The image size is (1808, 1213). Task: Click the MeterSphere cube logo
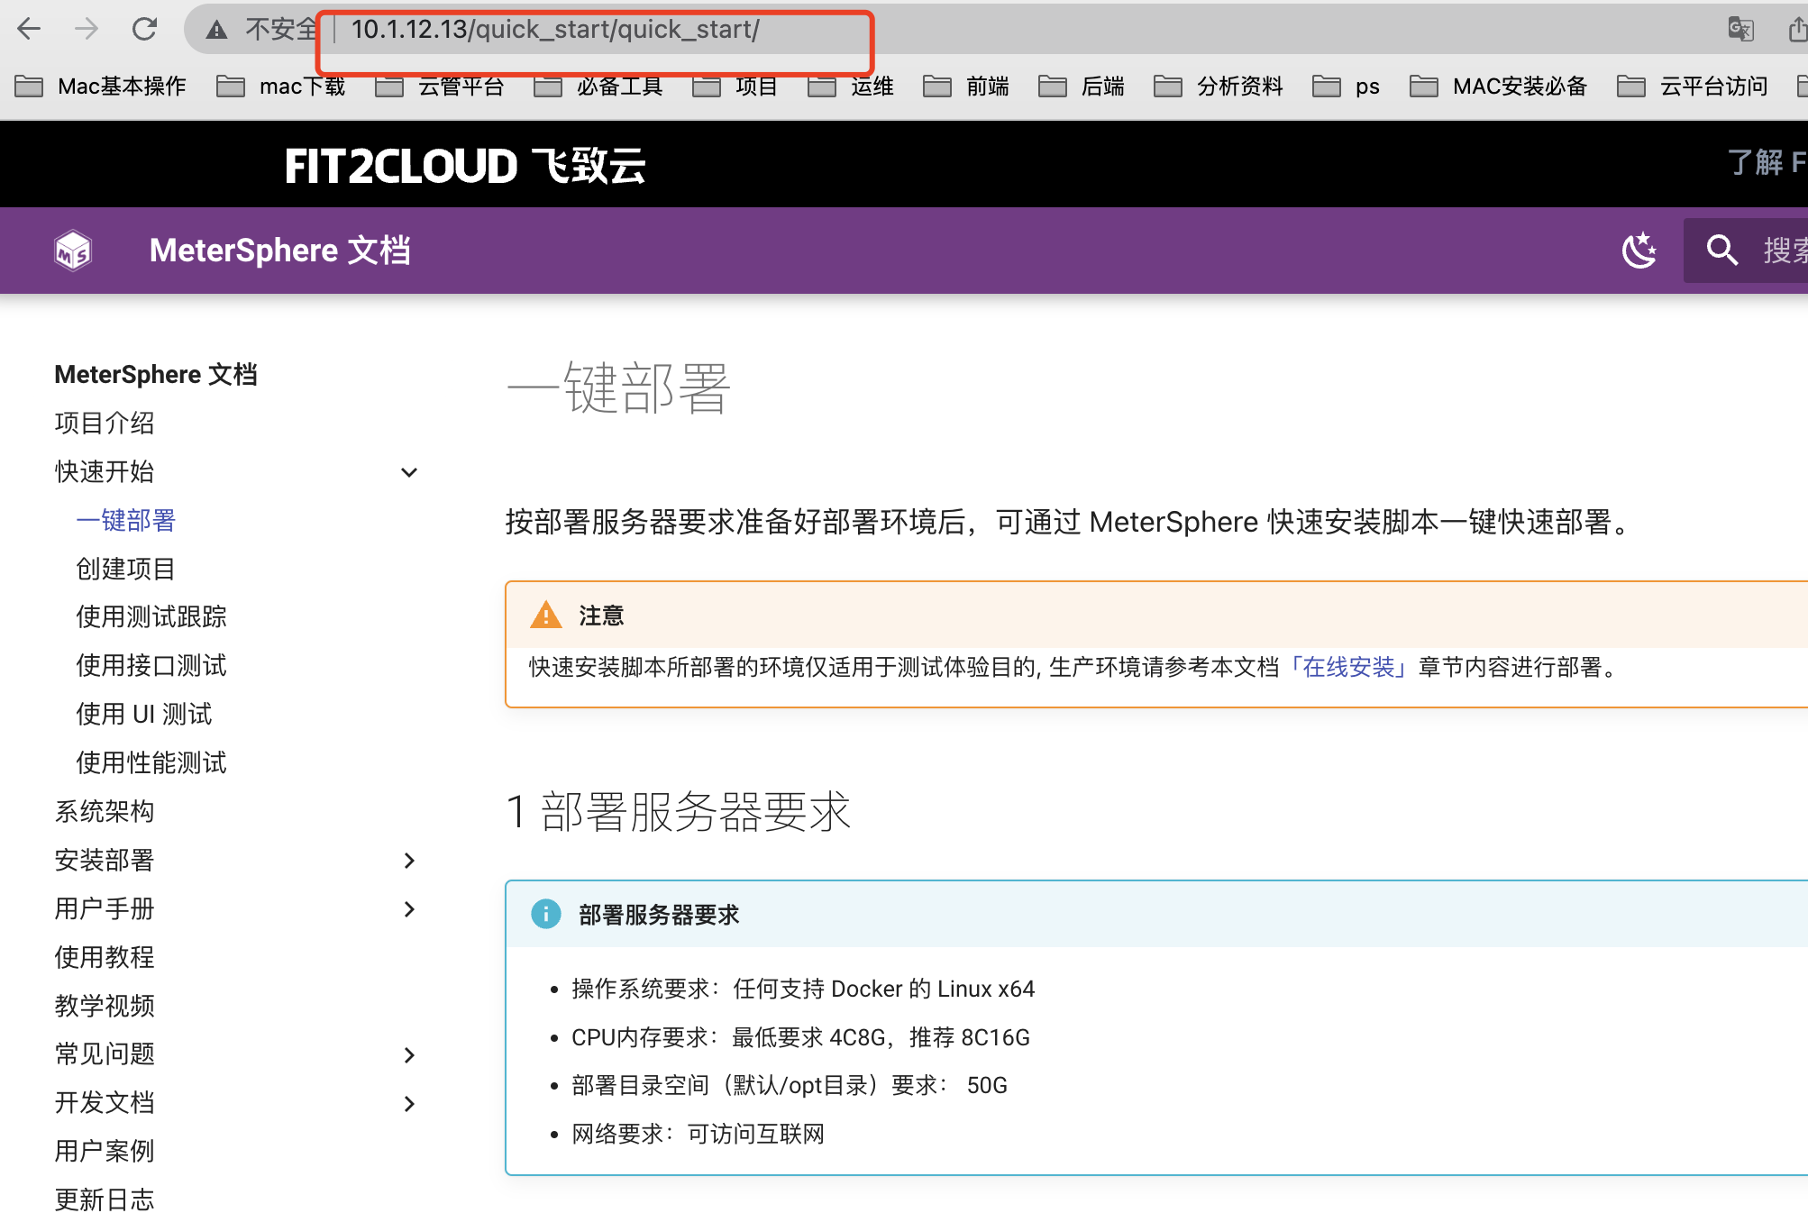[72, 251]
